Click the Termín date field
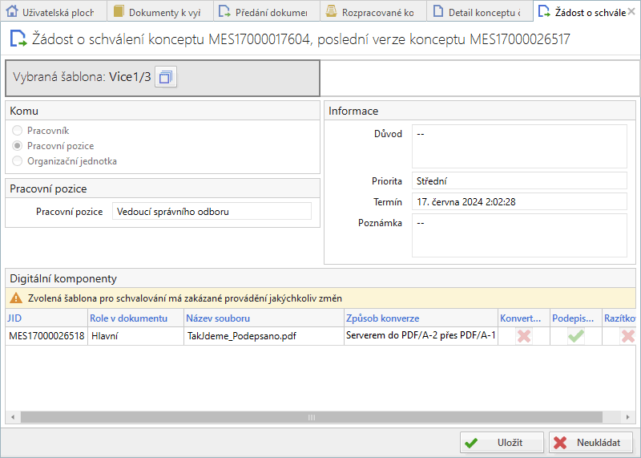This screenshot has width=641, height=458. click(x=518, y=201)
